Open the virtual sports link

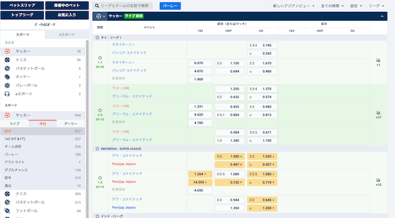pyautogui.click(x=45, y=25)
